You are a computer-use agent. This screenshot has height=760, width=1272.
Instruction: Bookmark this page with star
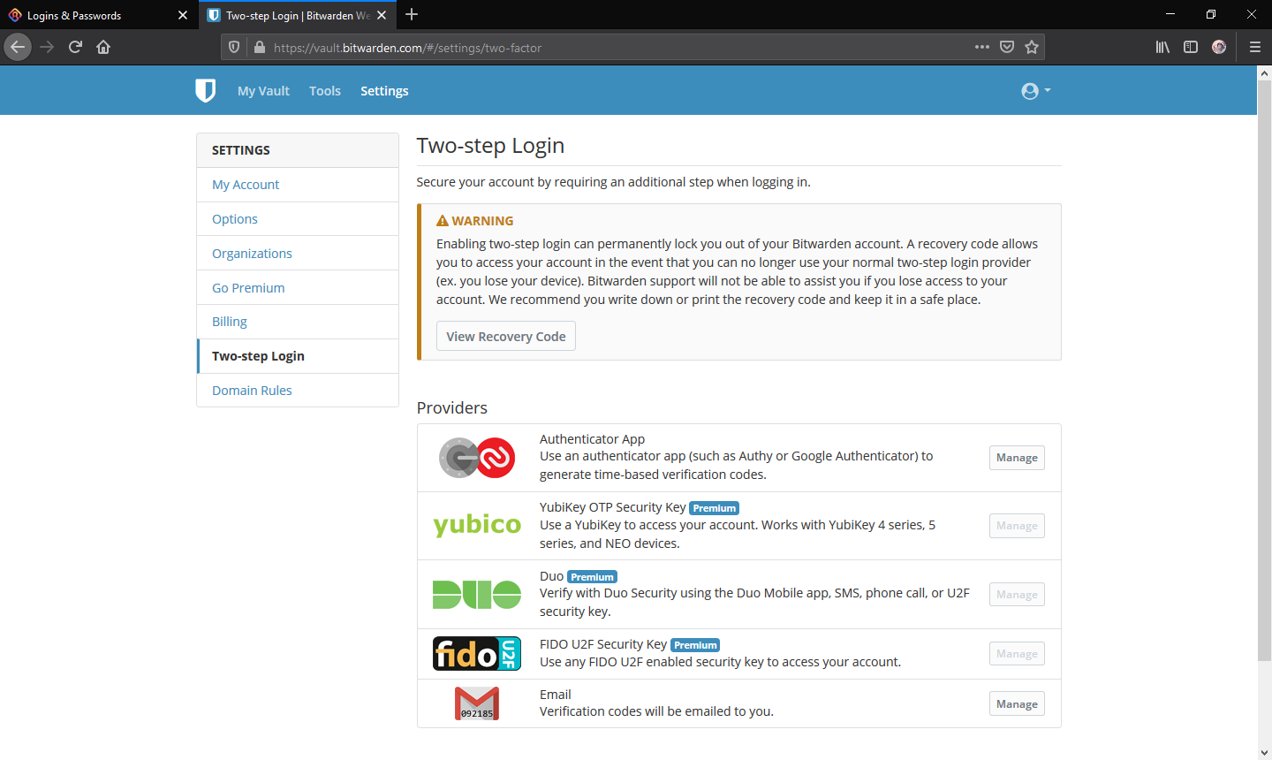1032,47
